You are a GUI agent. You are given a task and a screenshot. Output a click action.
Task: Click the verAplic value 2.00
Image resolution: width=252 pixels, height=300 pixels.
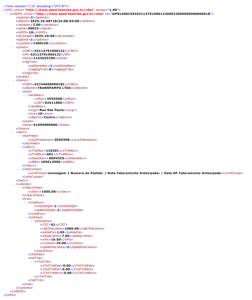37,25
